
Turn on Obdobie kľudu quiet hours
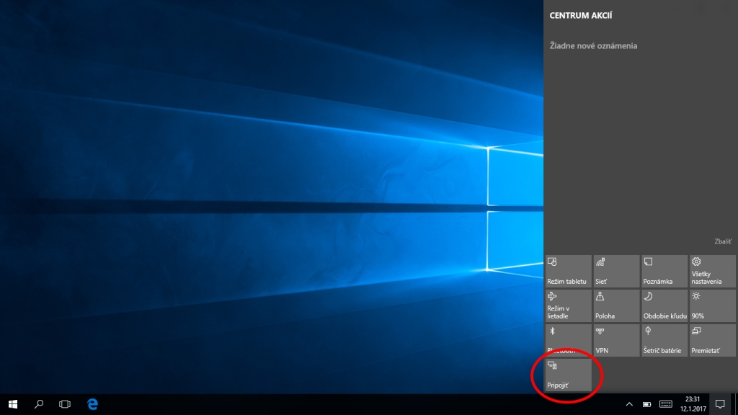point(664,305)
